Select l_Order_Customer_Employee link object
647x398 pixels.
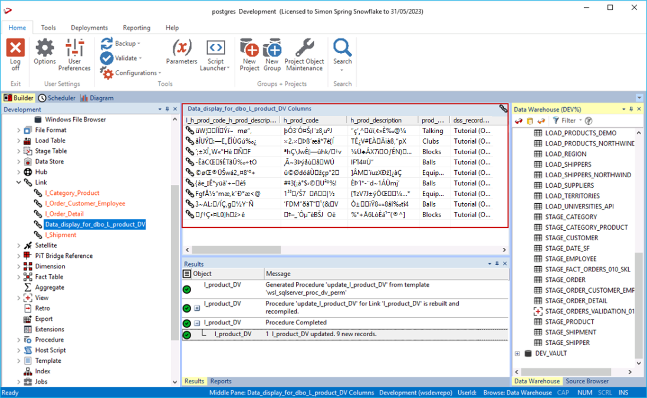tap(85, 204)
